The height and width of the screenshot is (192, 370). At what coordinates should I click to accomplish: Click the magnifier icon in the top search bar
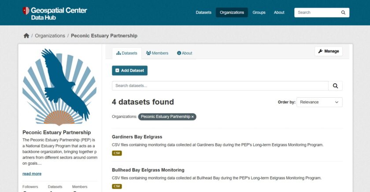click(343, 13)
